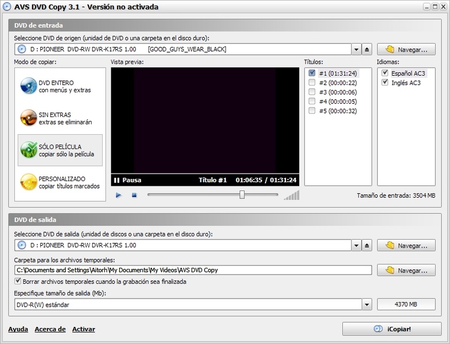The width and height of the screenshot is (450, 344).
Task: Stop the preview playback
Action: tap(134, 196)
